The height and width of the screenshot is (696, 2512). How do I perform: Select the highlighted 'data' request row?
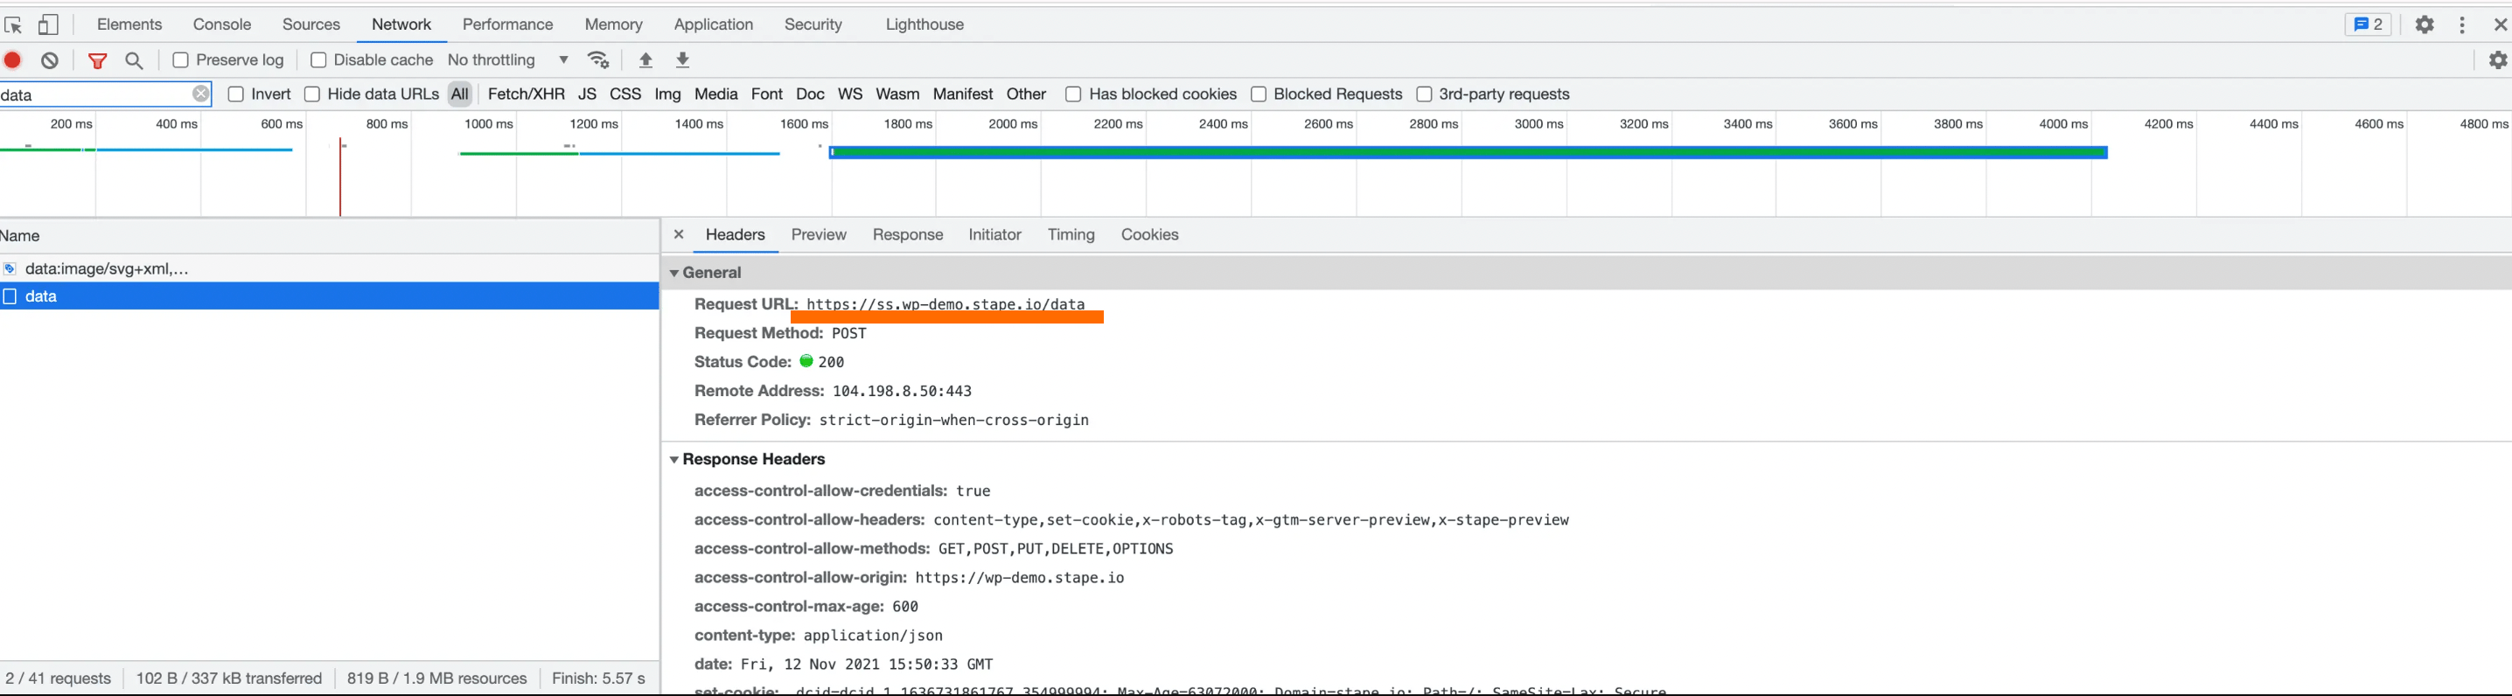click(x=330, y=296)
